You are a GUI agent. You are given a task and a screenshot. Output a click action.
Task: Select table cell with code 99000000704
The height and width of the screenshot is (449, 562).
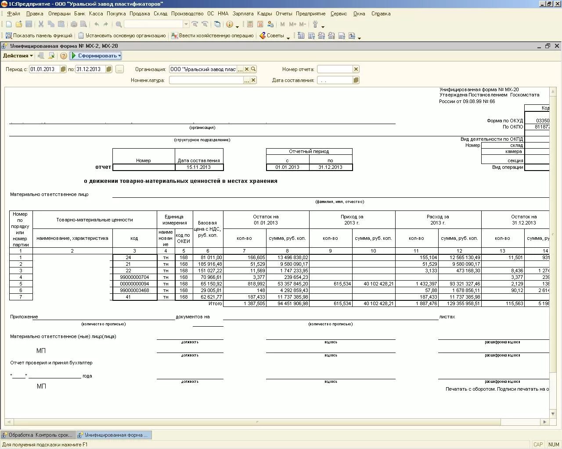pyautogui.click(x=134, y=277)
